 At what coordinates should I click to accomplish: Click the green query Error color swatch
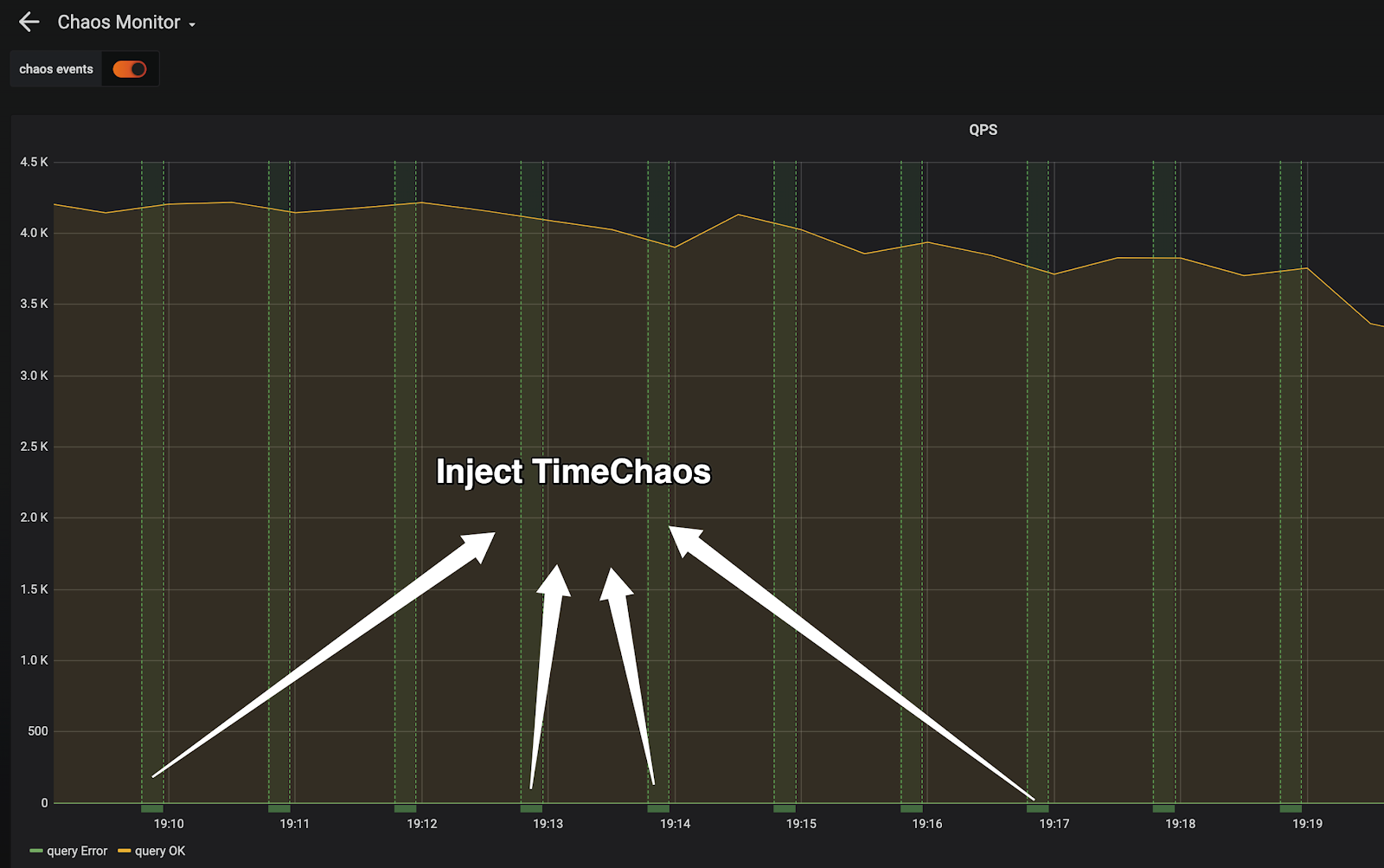(x=36, y=852)
